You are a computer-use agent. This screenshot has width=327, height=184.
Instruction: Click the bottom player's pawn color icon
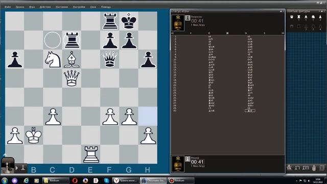pyautogui.click(x=188, y=159)
